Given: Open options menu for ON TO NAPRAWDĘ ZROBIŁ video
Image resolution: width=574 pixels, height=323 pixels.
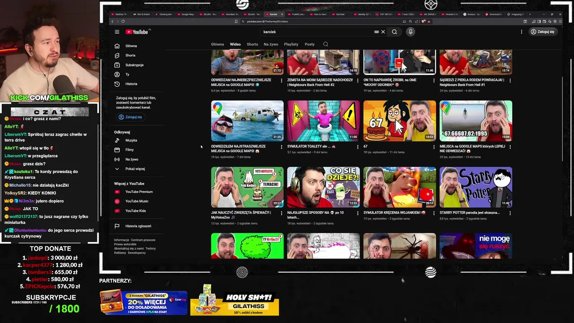Looking at the screenshot, I should (x=434, y=80).
